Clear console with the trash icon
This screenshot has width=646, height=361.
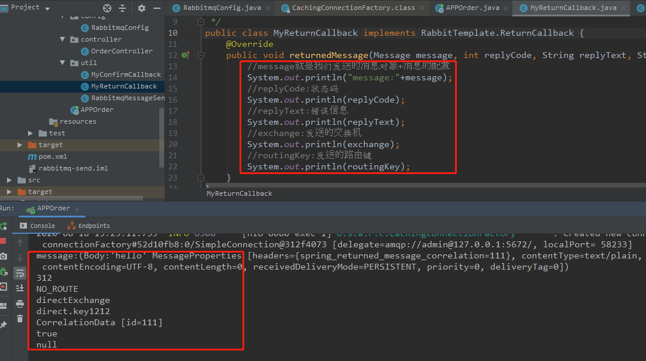[20, 318]
